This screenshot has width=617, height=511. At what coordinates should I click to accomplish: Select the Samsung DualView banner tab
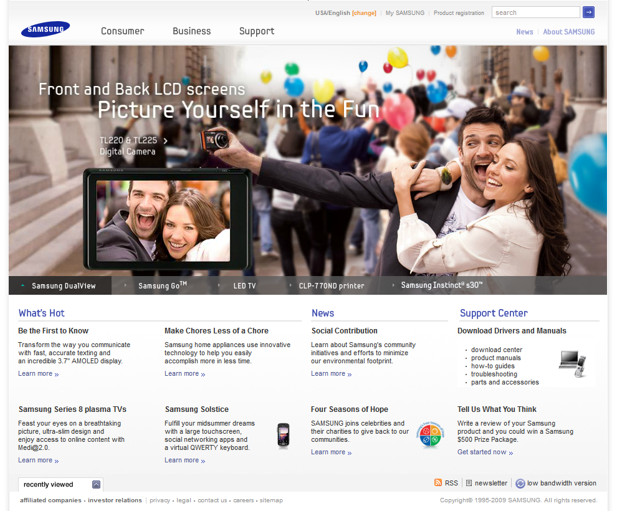[60, 285]
